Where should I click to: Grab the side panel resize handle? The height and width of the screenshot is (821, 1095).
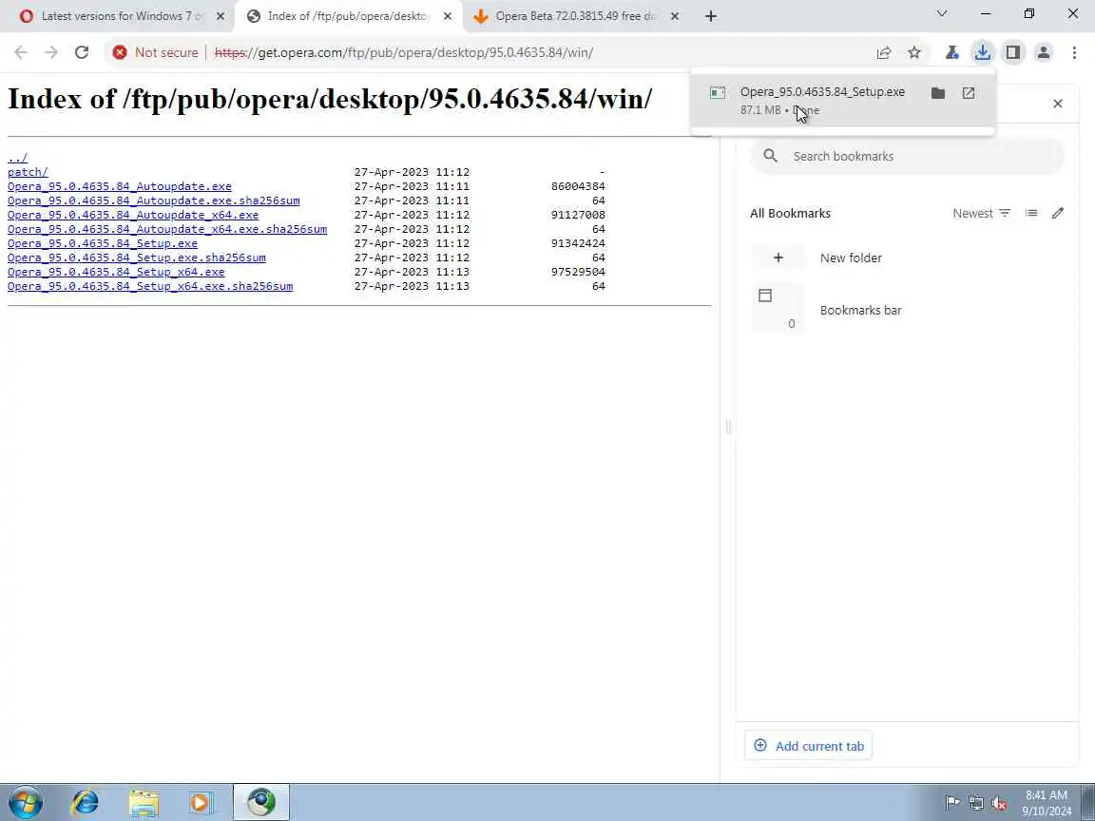pyautogui.click(x=728, y=427)
